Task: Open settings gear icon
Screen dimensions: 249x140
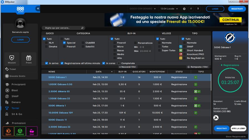Action: (x=184, y=9)
